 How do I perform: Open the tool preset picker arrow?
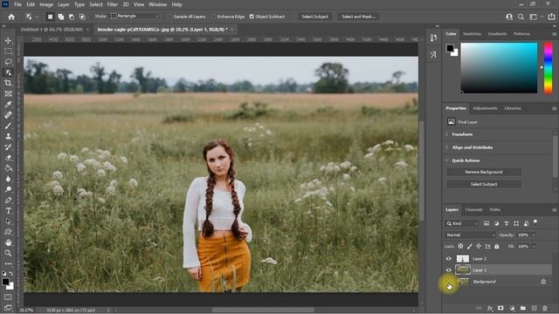pyautogui.click(x=37, y=17)
